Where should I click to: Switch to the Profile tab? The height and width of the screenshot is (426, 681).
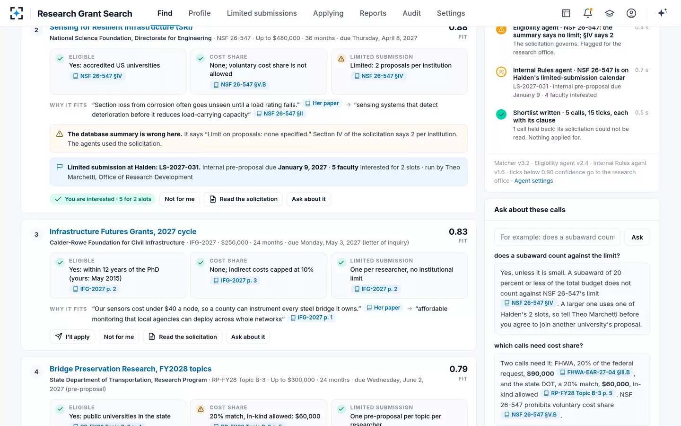coord(200,13)
